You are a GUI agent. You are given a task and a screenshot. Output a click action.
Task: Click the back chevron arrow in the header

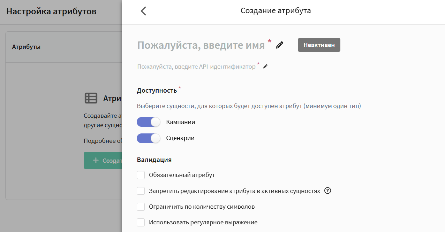coord(143,11)
